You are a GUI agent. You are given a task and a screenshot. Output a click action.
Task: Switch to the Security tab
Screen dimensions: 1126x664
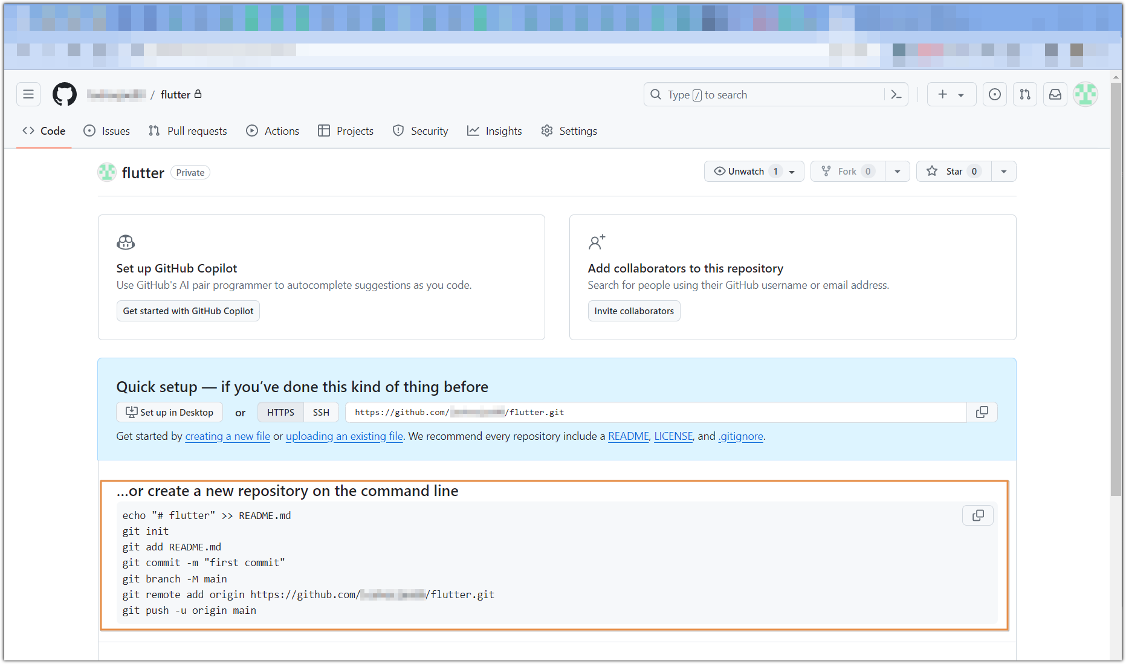pos(420,131)
